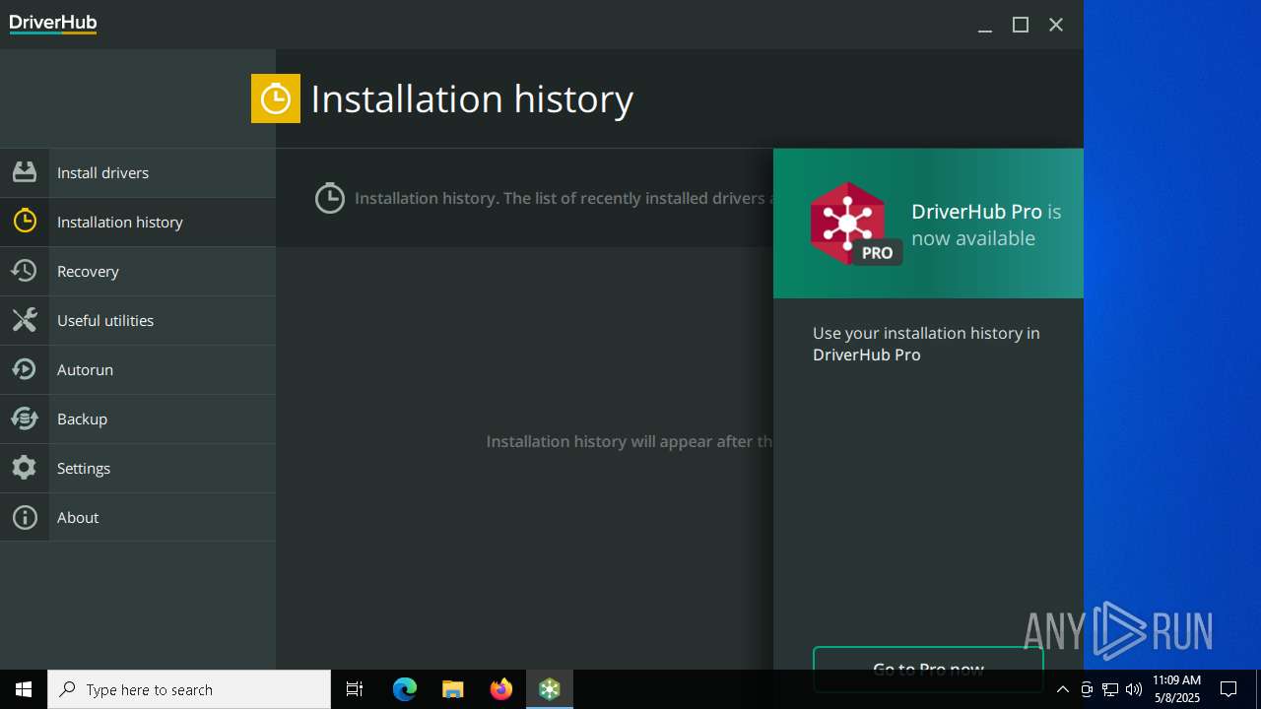Click the volume speaker icon in tray
Image resolution: width=1261 pixels, height=709 pixels.
1134,689
